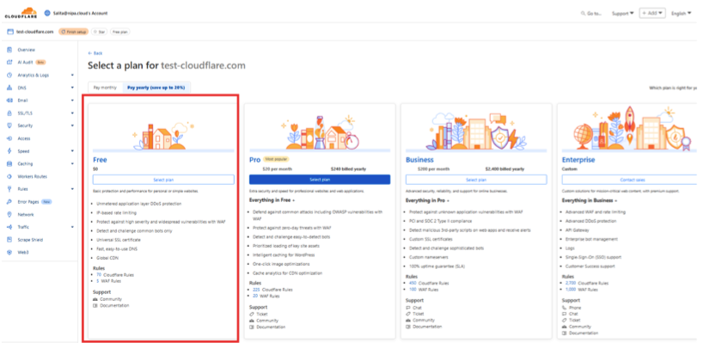Expand the Caching menu arrow
Image resolution: width=704 pixels, height=343 pixels.
[x=72, y=164]
